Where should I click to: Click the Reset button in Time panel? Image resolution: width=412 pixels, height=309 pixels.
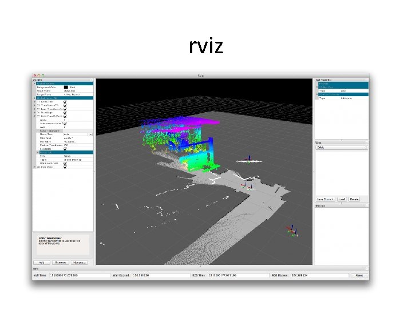click(x=359, y=275)
